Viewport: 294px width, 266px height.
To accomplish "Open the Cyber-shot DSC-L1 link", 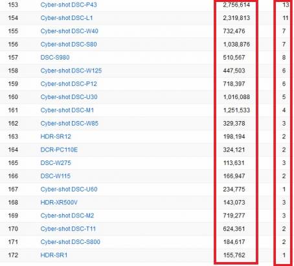I will click(67, 18).
